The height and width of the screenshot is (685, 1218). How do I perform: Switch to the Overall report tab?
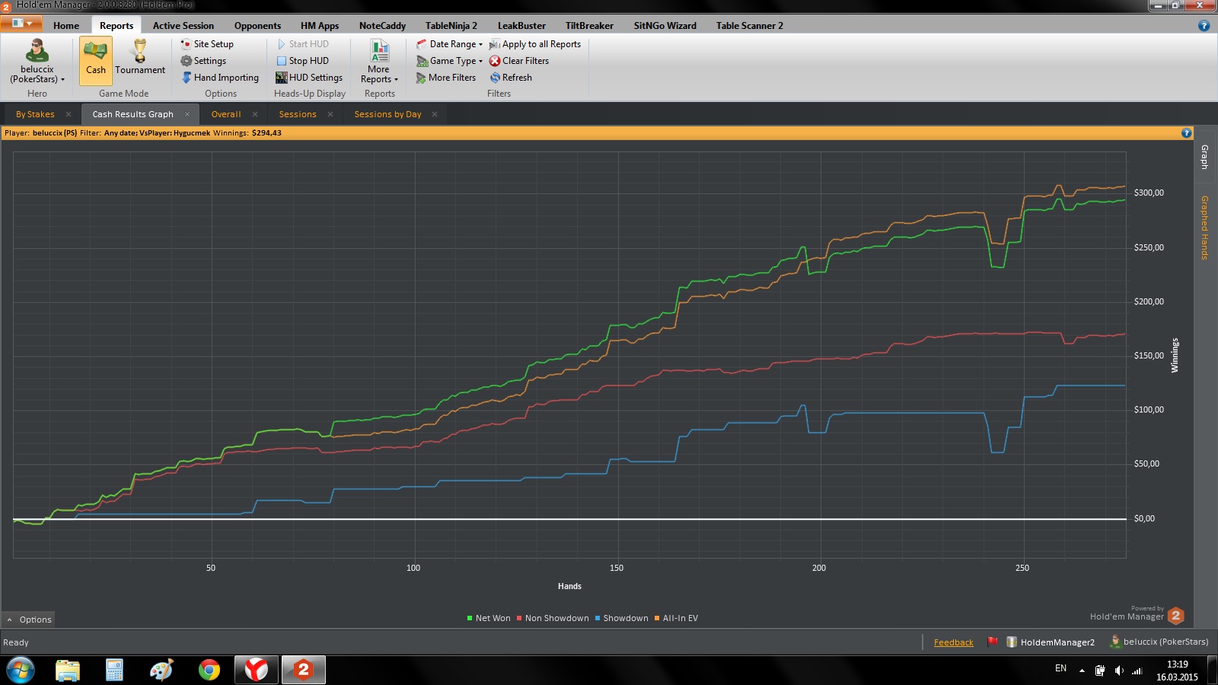pyautogui.click(x=226, y=114)
